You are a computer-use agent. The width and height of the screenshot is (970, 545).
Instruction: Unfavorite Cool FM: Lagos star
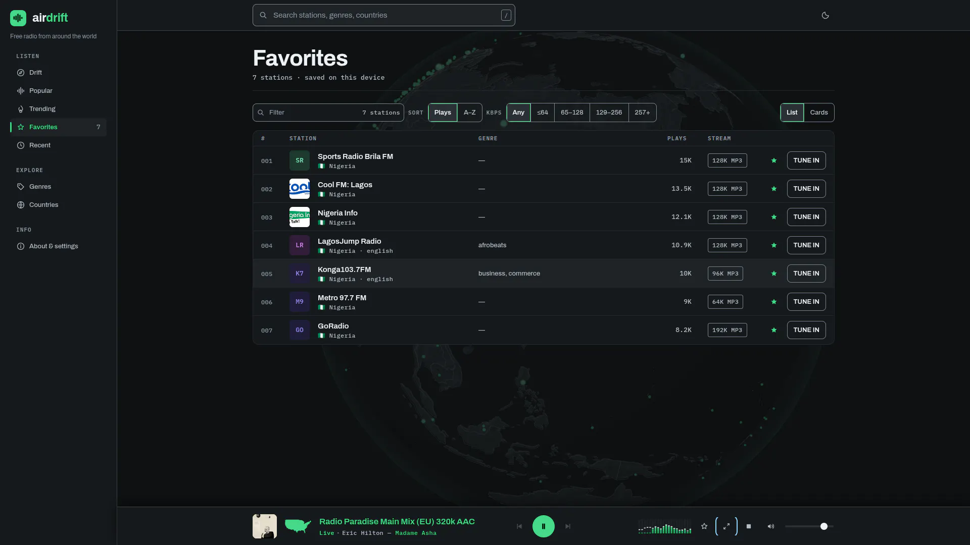coord(773,189)
